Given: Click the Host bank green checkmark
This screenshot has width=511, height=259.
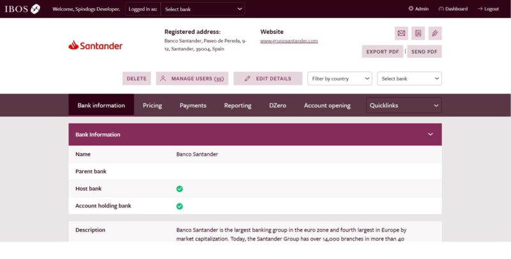Looking at the screenshot, I should tap(179, 189).
